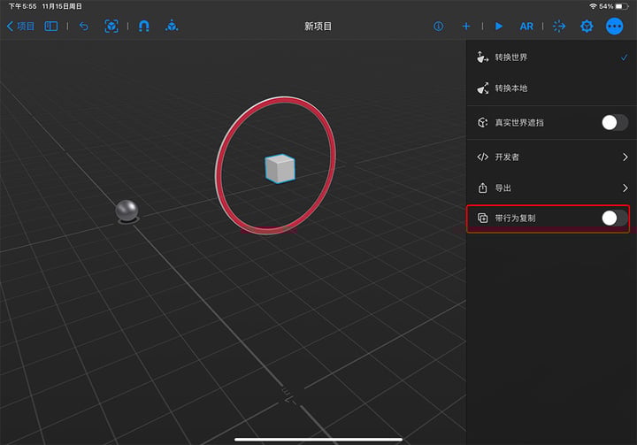Click the 转换本地 transform icon
Screen dimensions: 637x445
pyautogui.click(x=483, y=88)
